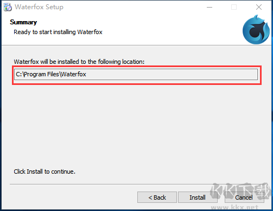Click the Waterfox Setup installer icon in title bar
The width and height of the screenshot is (273, 211).
(8, 7)
